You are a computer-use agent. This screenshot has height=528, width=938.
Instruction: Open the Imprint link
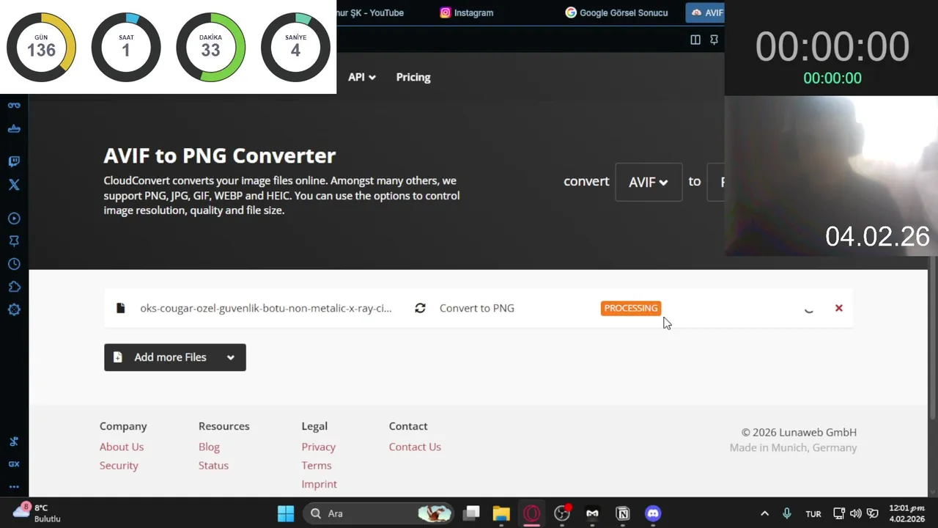(x=319, y=484)
